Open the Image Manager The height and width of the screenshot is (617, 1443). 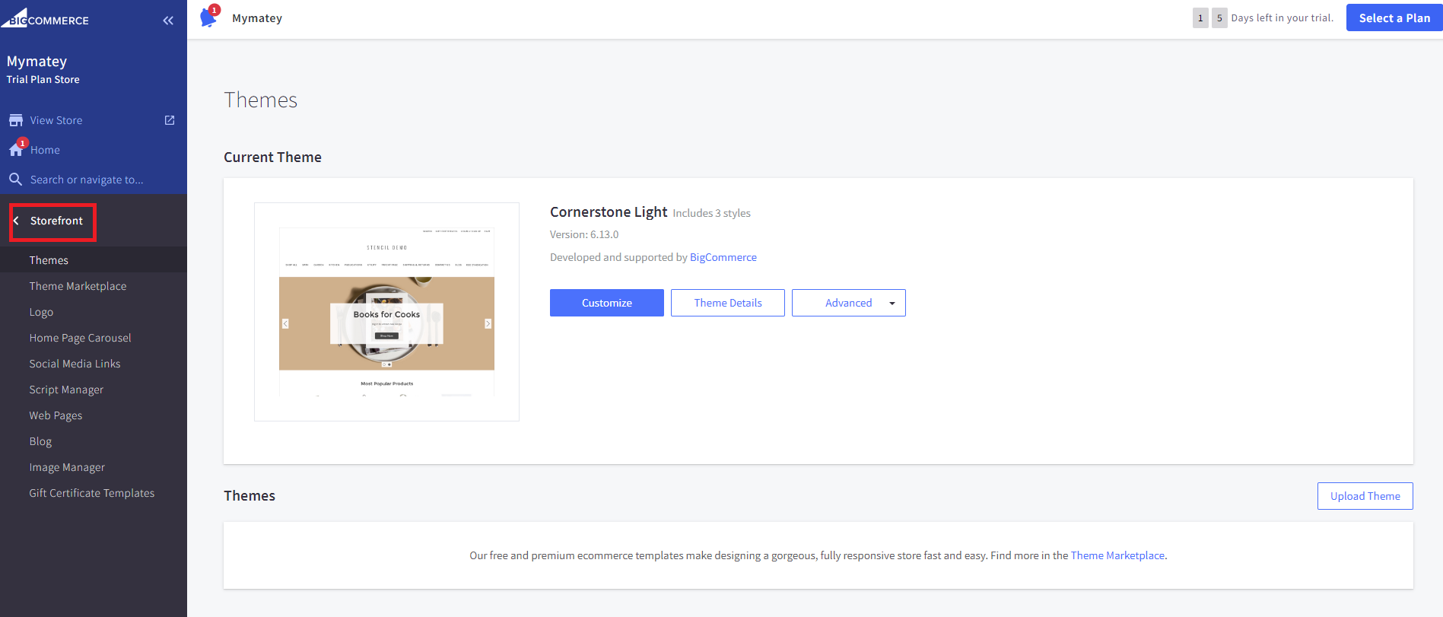67,467
